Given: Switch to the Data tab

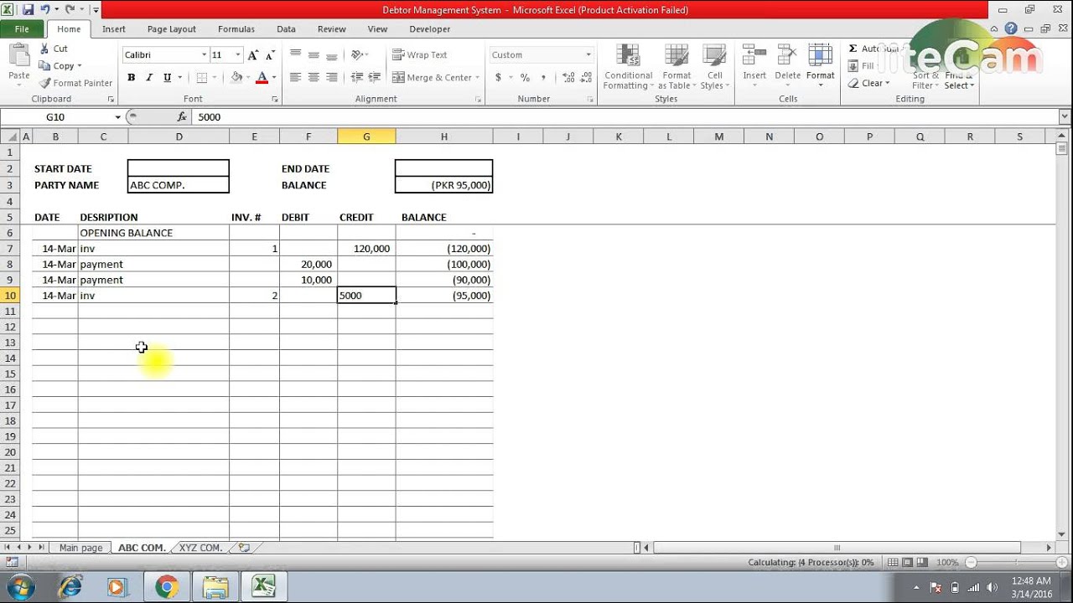Looking at the screenshot, I should (287, 28).
